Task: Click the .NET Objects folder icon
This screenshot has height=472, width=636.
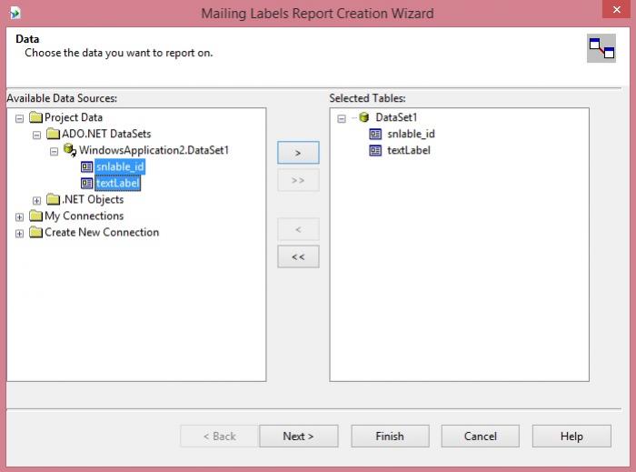Action: (53, 199)
